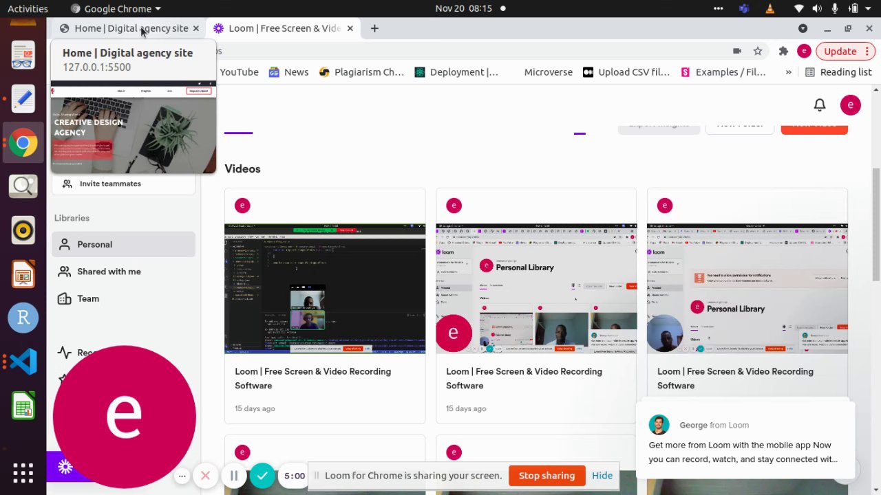Open LibreOffice Calc from the dock
Screen dimensions: 881x495
23,406
